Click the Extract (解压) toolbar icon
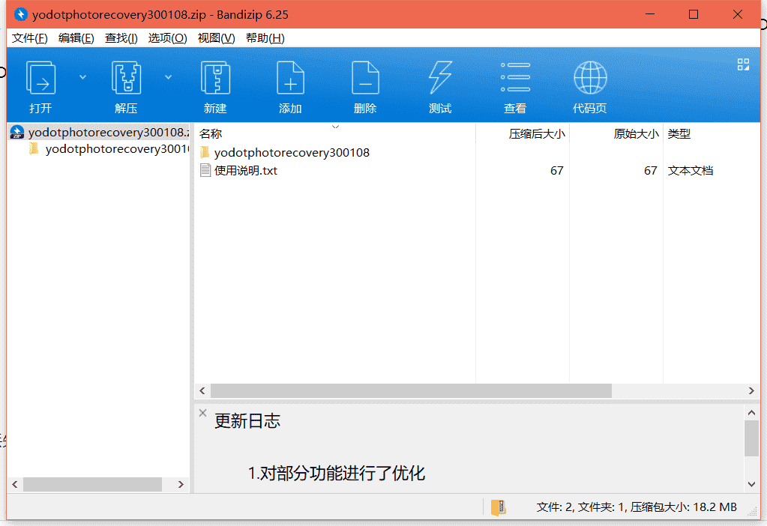The width and height of the screenshot is (767, 526). click(x=126, y=78)
